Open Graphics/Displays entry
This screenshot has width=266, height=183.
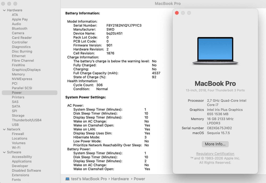(26, 70)
